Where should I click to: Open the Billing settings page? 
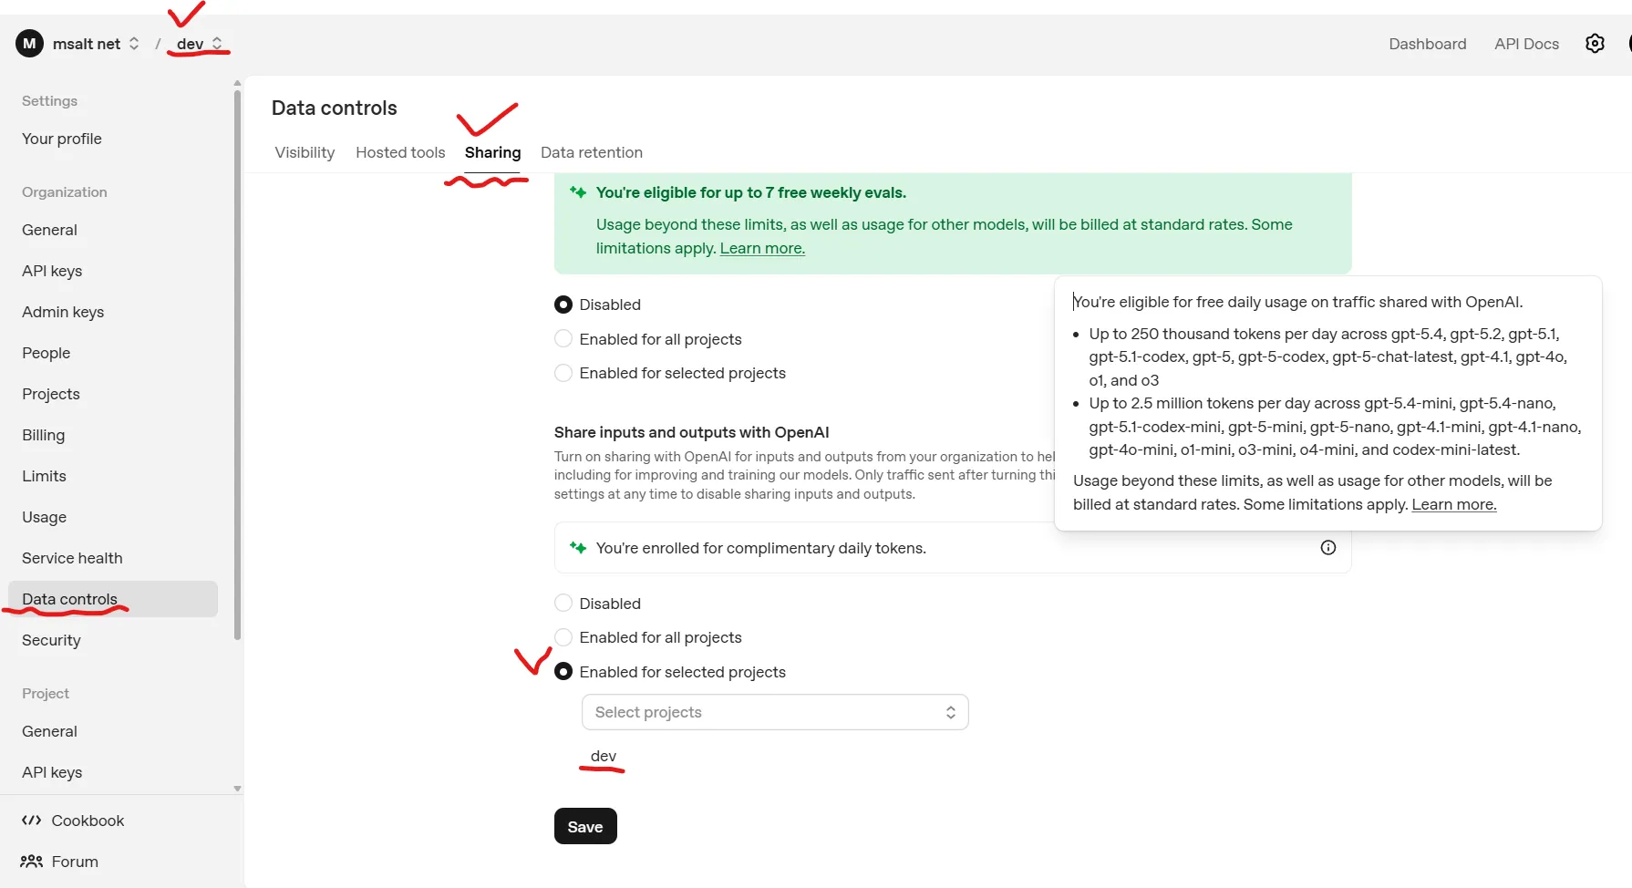point(44,435)
